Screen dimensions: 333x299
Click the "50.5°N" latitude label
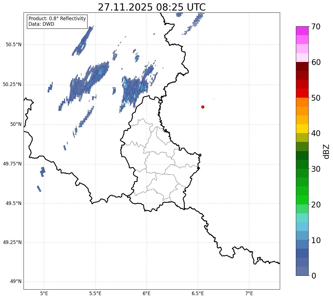point(14,45)
